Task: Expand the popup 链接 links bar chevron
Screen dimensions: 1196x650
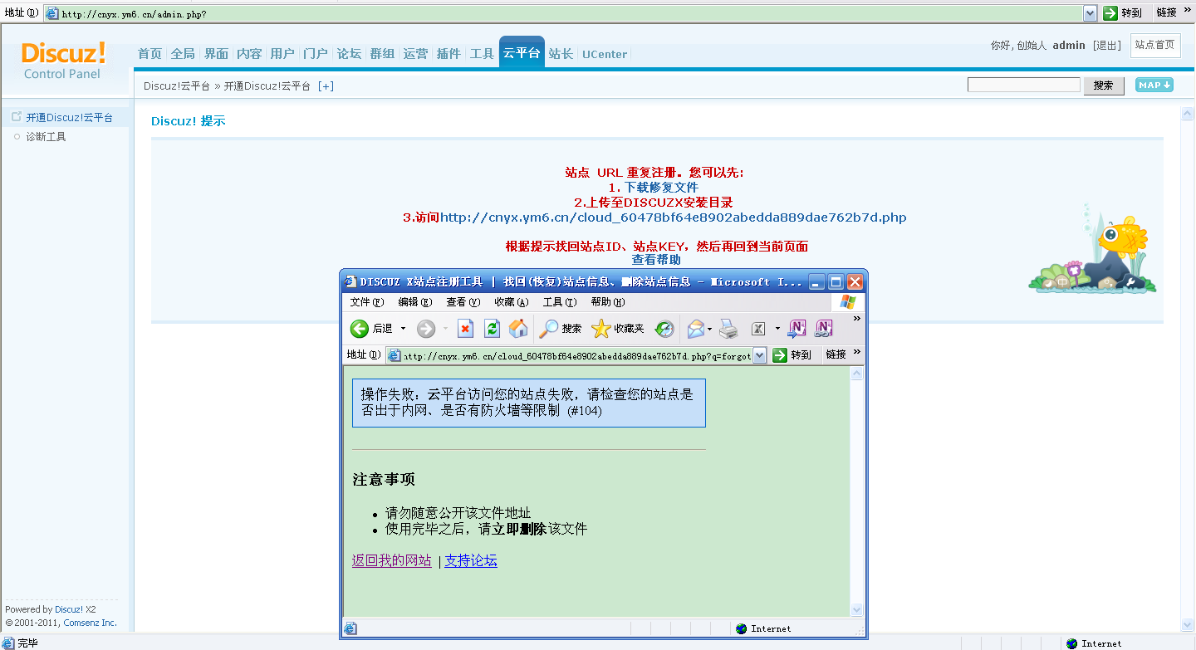Action: tap(857, 353)
